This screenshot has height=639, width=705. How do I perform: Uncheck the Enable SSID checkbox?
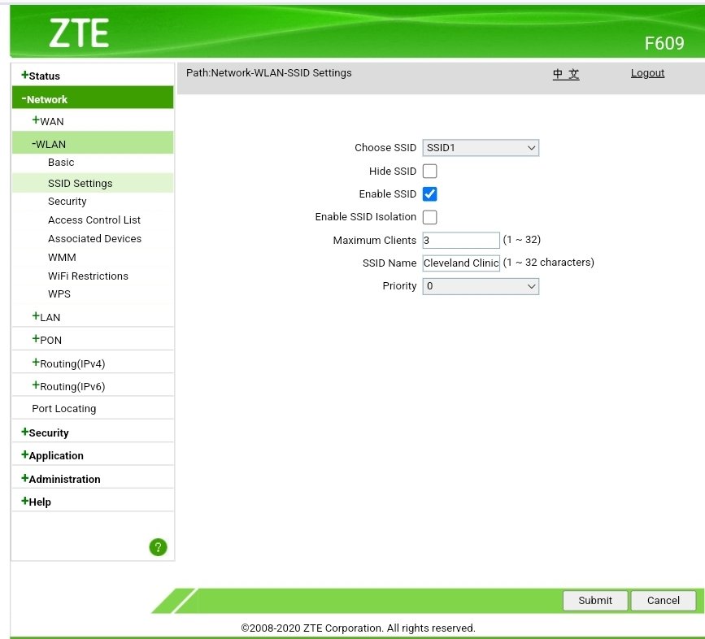click(x=430, y=194)
